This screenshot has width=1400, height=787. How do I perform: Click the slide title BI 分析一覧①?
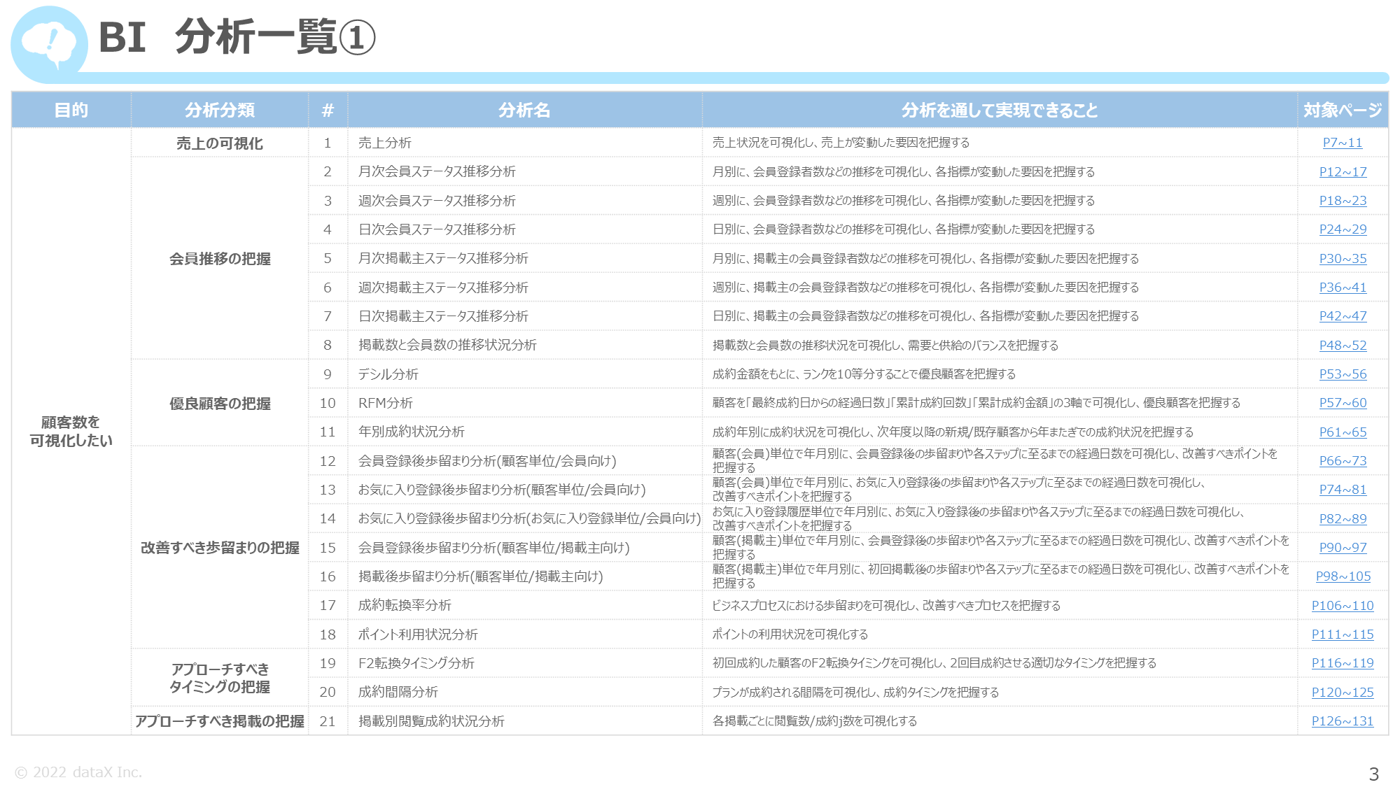(237, 37)
